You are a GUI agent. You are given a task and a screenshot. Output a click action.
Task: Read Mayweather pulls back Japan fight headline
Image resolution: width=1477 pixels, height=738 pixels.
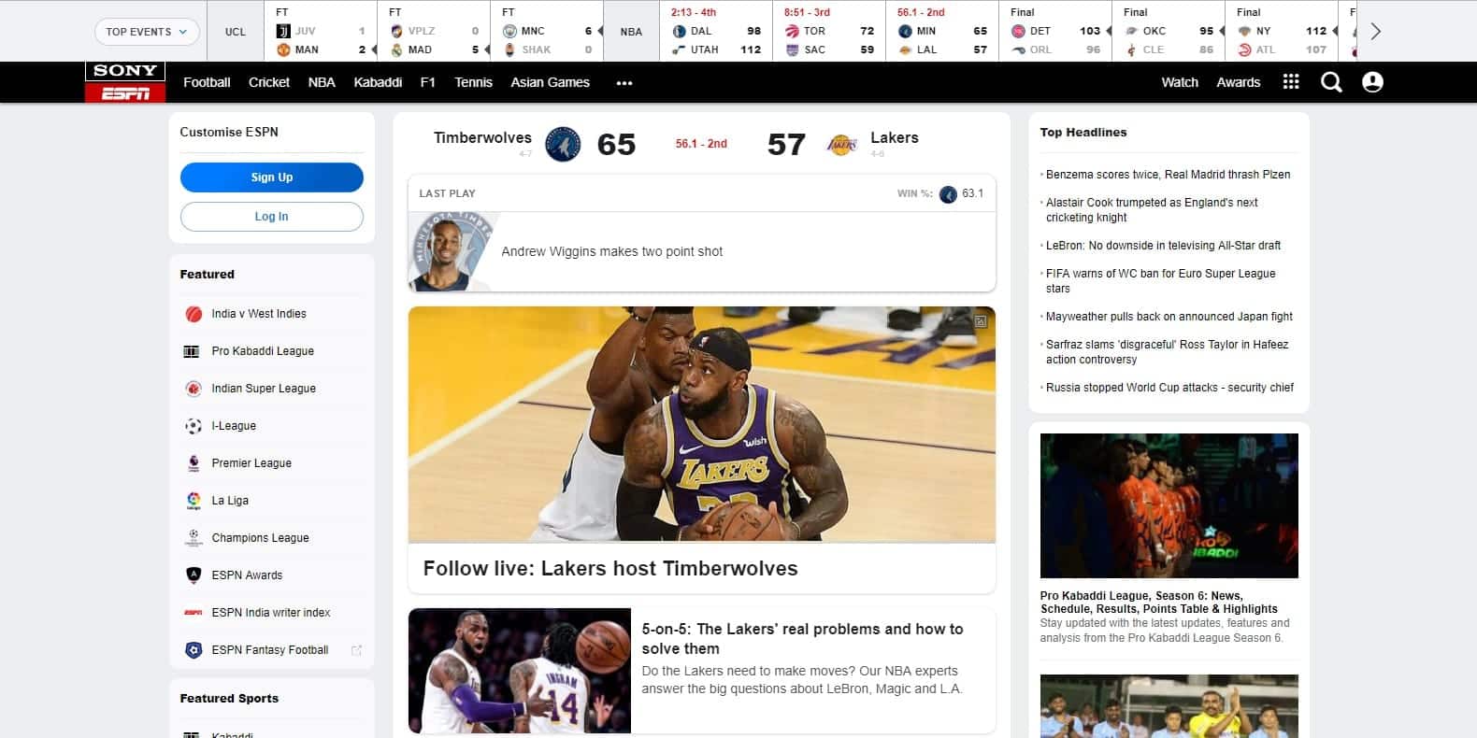pyautogui.click(x=1169, y=317)
